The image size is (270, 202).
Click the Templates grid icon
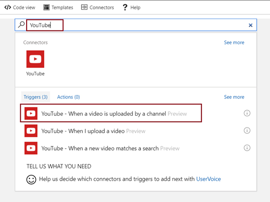coord(46,7)
